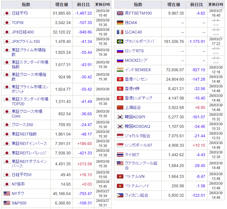Click the South Korea flag beside 韓国KOSPI
227x209 pixels.
[120, 117]
